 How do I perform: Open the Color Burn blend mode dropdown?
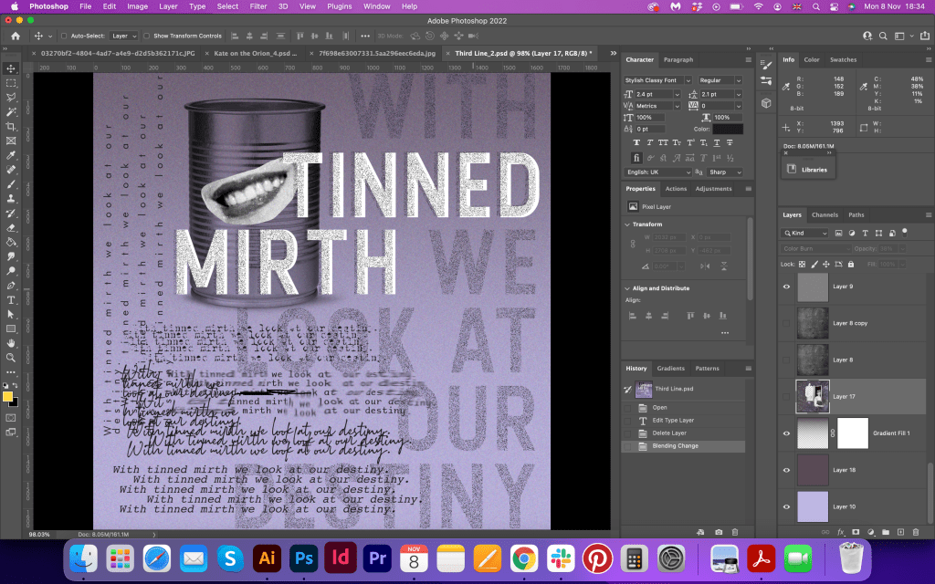(816, 248)
